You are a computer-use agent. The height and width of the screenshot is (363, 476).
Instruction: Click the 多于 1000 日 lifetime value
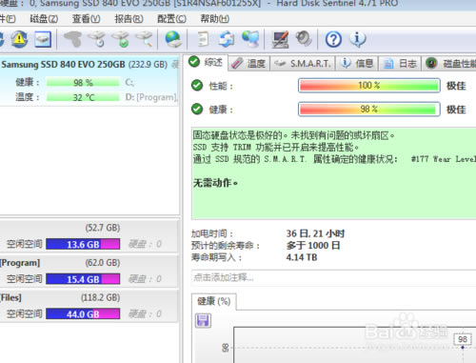pyautogui.click(x=313, y=246)
